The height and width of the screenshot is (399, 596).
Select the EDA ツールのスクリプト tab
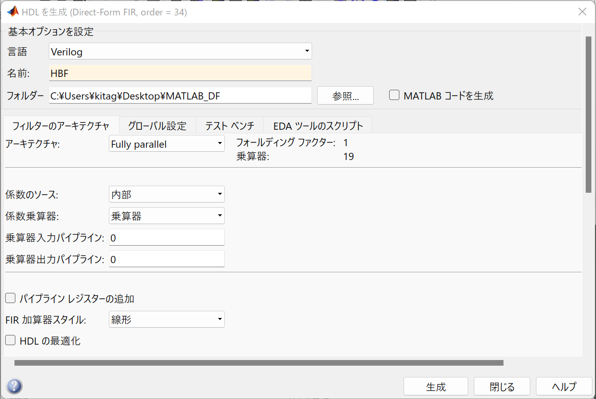317,125
